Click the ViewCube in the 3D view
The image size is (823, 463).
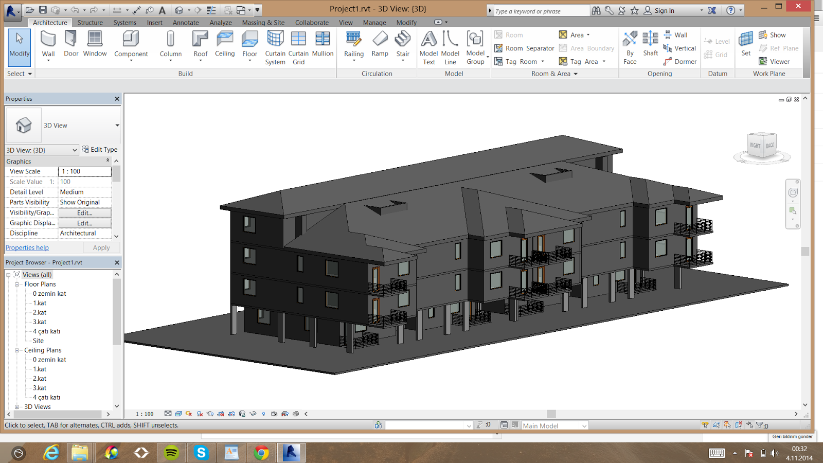762,146
